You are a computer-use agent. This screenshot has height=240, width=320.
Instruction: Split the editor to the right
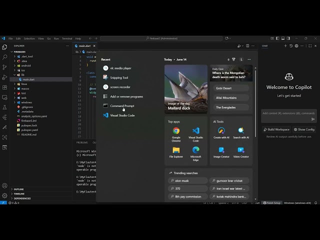(247, 46)
